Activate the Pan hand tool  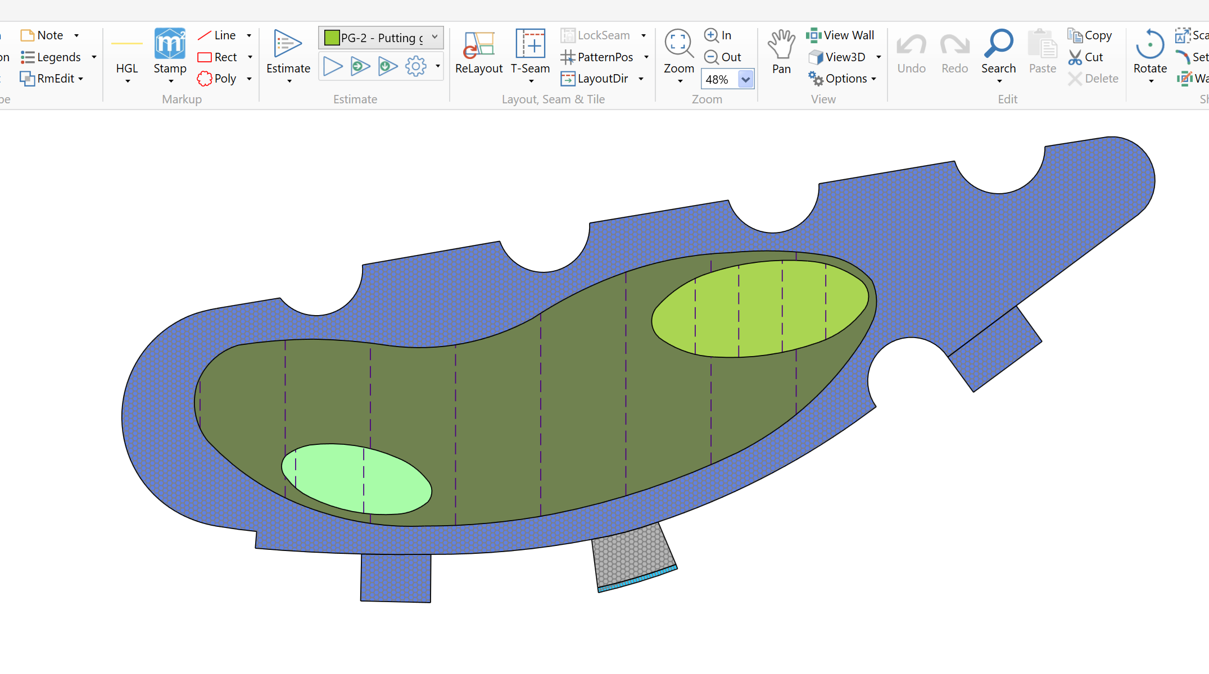pyautogui.click(x=781, y=45)
